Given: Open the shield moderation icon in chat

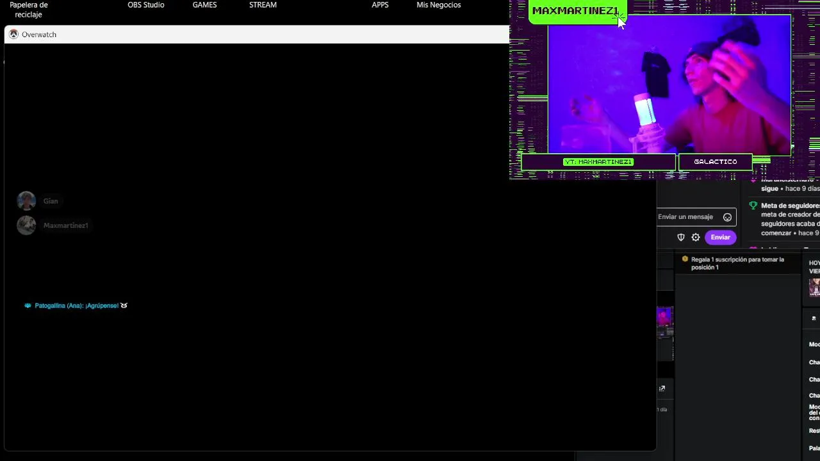Looking at the screenshot, I should click(681, 238).
